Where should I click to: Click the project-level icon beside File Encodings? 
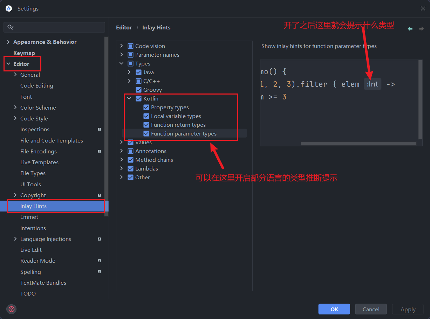point(100,152)
